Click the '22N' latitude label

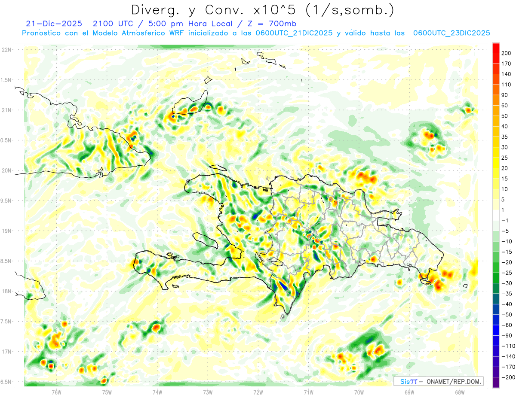[6, 50]
